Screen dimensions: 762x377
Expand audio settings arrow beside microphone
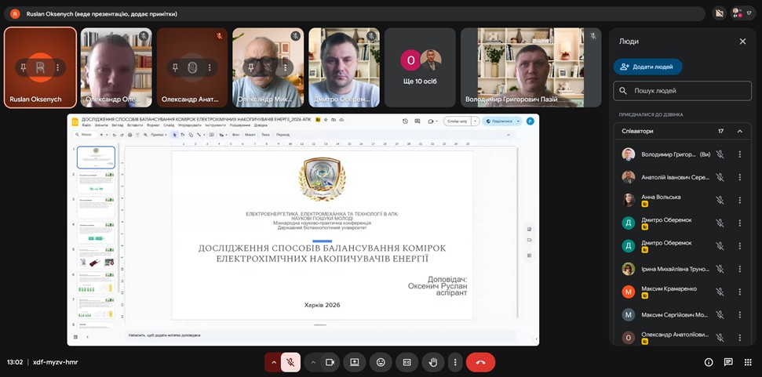point(273,362)
